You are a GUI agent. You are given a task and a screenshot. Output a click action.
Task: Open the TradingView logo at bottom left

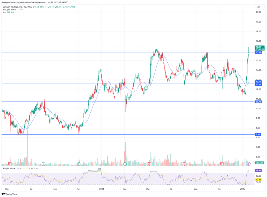9,194
